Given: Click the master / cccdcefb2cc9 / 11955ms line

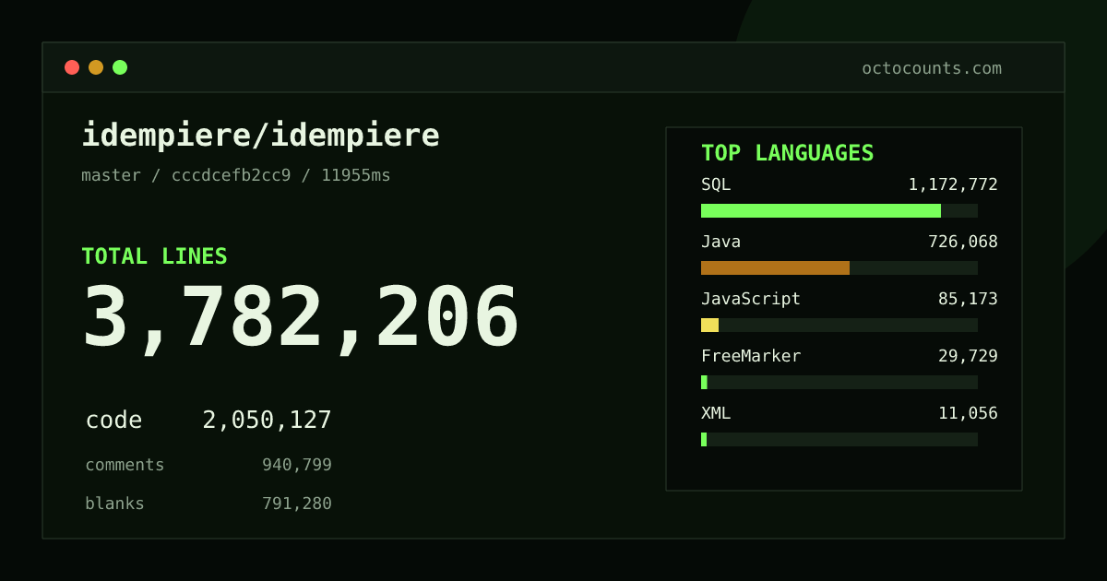Looking at the screenshot, I should [x=236, y=175].
